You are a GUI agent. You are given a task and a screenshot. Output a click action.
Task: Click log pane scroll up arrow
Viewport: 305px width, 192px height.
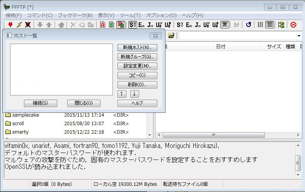click(x=298, y=145)
